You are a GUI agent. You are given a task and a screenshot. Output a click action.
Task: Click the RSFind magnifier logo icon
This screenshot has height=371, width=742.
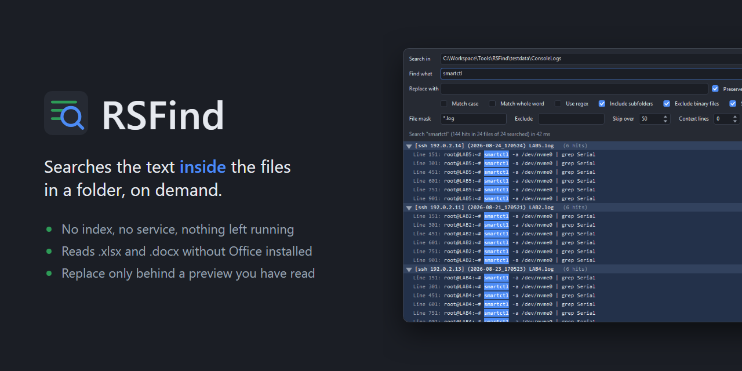[x=66, y=113]
